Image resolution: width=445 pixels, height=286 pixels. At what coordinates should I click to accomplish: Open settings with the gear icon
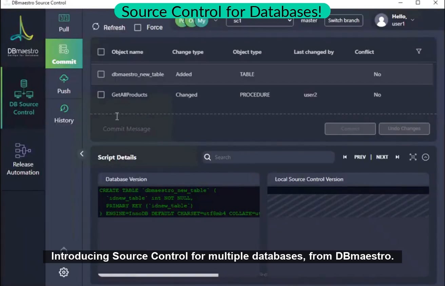64,272
